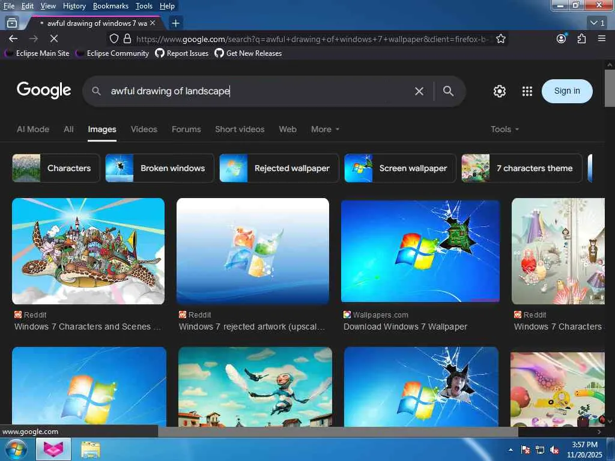Open the Firefox account icon
This screenshot has height=461, width=615.
tap(562, 38)
